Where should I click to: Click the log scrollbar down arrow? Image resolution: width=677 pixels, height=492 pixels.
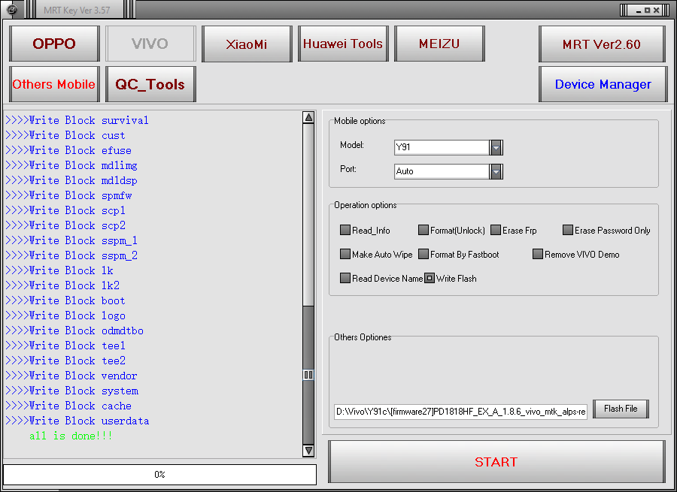308,451
